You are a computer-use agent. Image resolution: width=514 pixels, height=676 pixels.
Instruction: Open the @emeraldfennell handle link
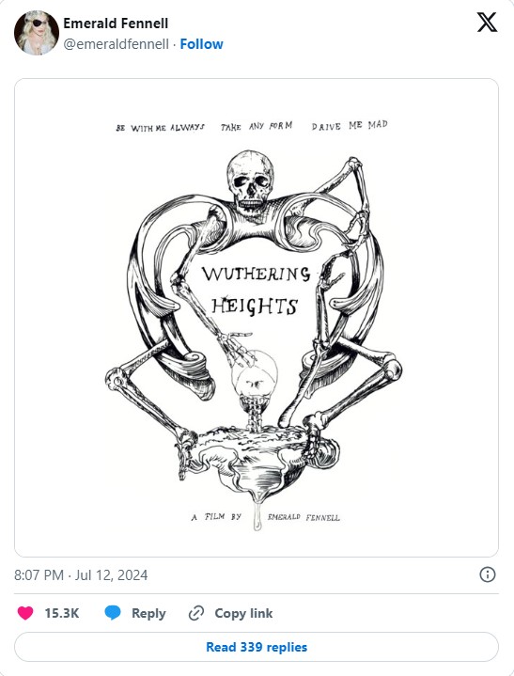click(116, 44)
